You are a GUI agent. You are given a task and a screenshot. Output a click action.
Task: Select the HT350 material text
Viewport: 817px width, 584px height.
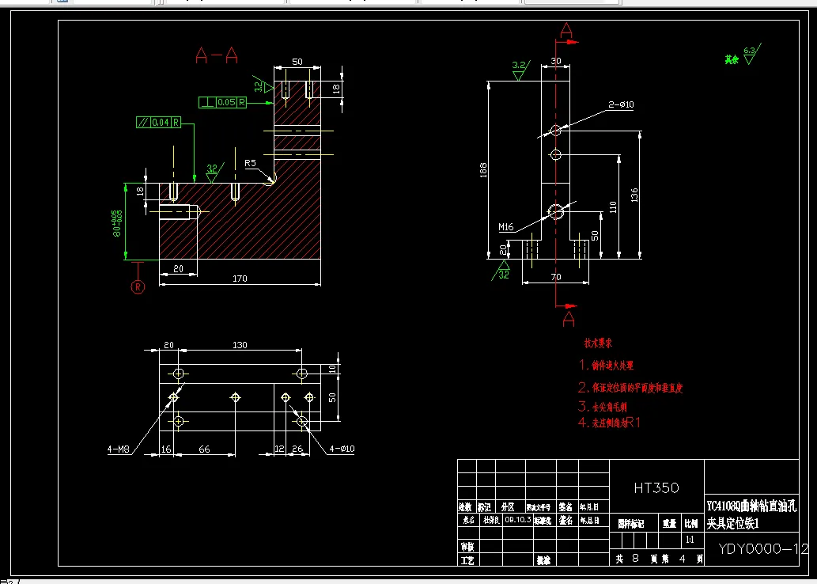(656, 488)
